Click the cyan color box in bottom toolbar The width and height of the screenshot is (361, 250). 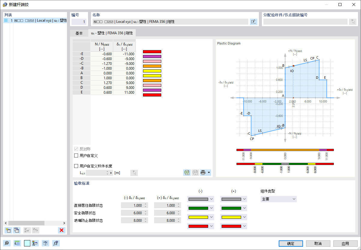tap(27, 243)
